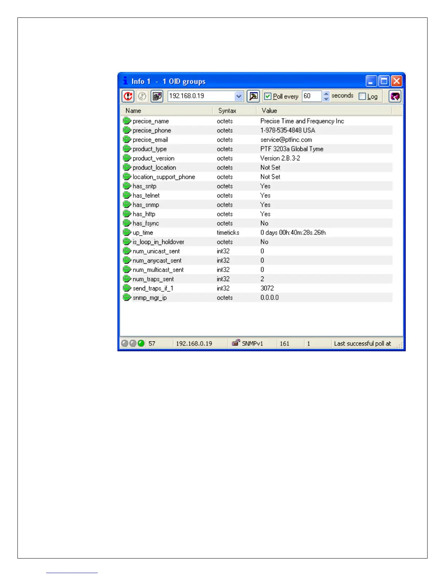Select the num_multicast_sent row name

tap(158, 270)
